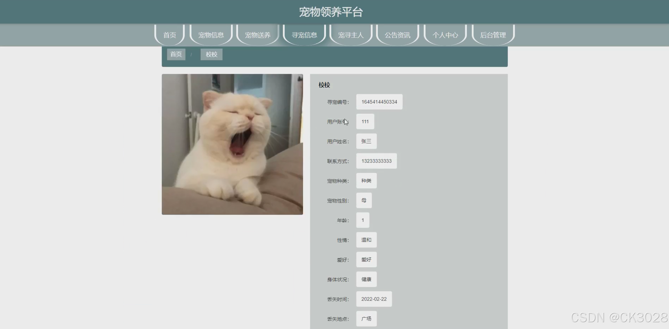Screen dimensions: 669x329
Task: Click the 性情 value 温和
Action: coord(366,240)
